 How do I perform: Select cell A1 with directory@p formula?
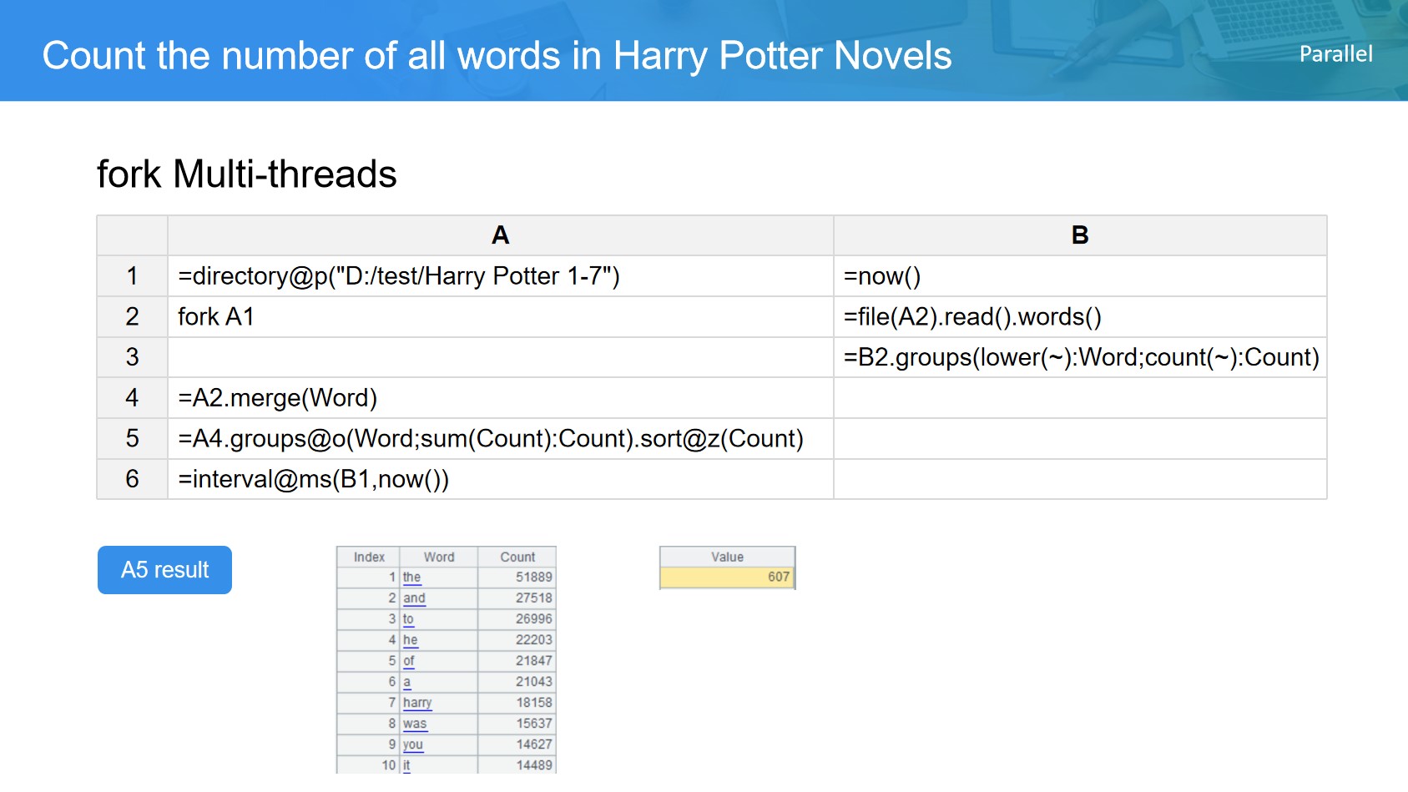coord(500,276)
